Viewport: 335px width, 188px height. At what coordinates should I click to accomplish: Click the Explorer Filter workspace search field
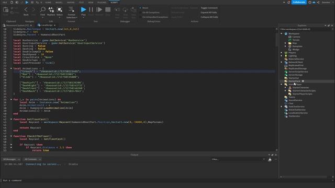(x=307, y=29)
